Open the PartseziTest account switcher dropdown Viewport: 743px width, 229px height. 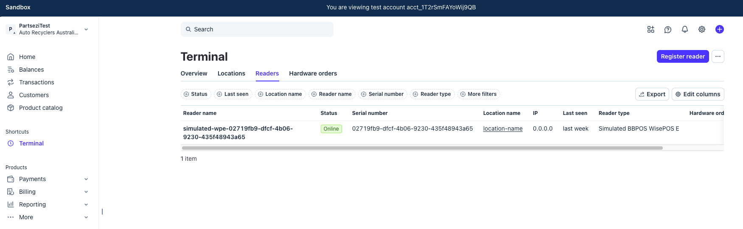pyautogui.click(x=86, y=29)
